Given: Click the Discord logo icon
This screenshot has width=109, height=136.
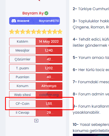Looking at the screenshot, I should coord(14,21).
